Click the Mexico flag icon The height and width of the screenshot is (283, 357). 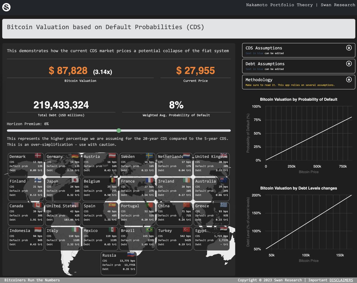[112, 230]
